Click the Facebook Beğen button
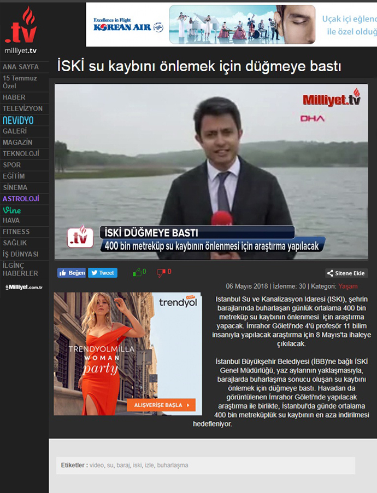The width and height of the screenshot is (377, 493). [72, 273]
